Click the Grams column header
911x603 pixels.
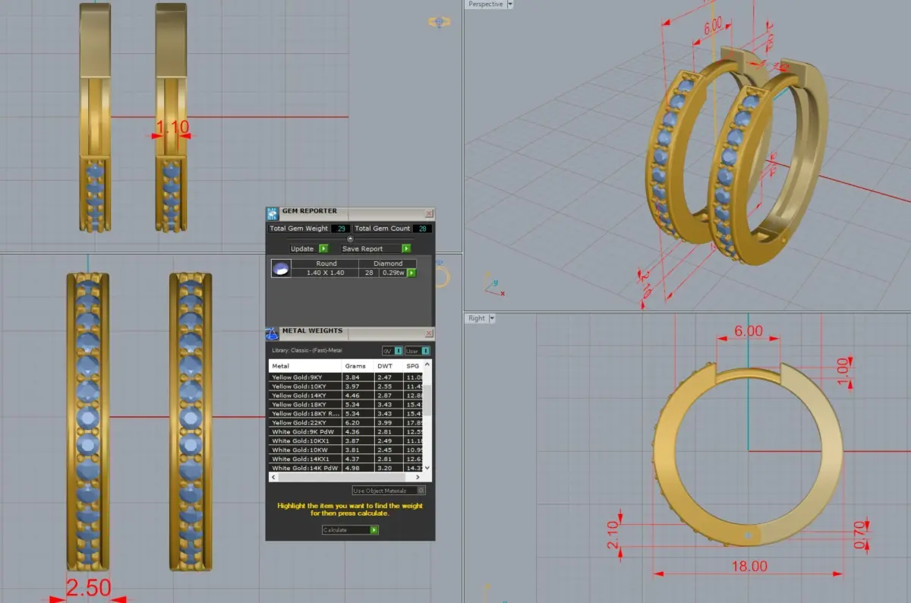[358, 366]
